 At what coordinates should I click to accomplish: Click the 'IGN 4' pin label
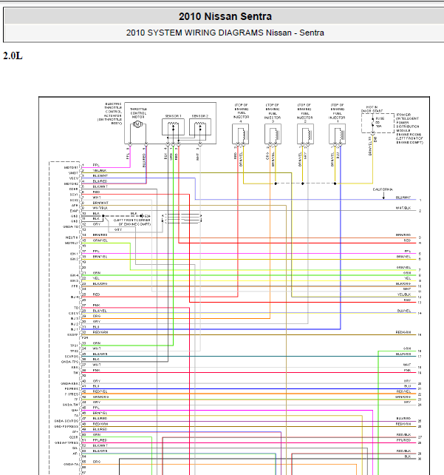pyautogui.click(x=74, y=276)
